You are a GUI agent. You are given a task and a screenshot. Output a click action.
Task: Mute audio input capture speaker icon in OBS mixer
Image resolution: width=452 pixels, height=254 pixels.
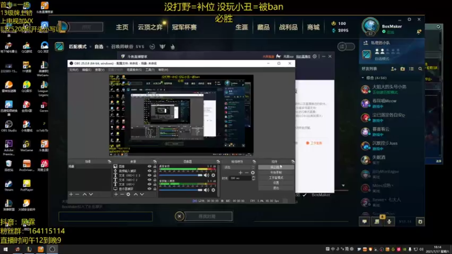pyautogui.click(x=206, y=190)
